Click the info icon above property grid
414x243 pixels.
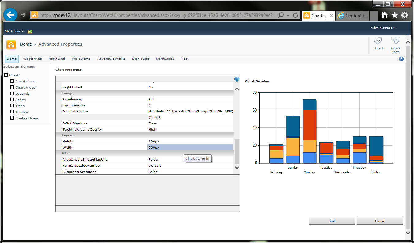tap(237, 79)
